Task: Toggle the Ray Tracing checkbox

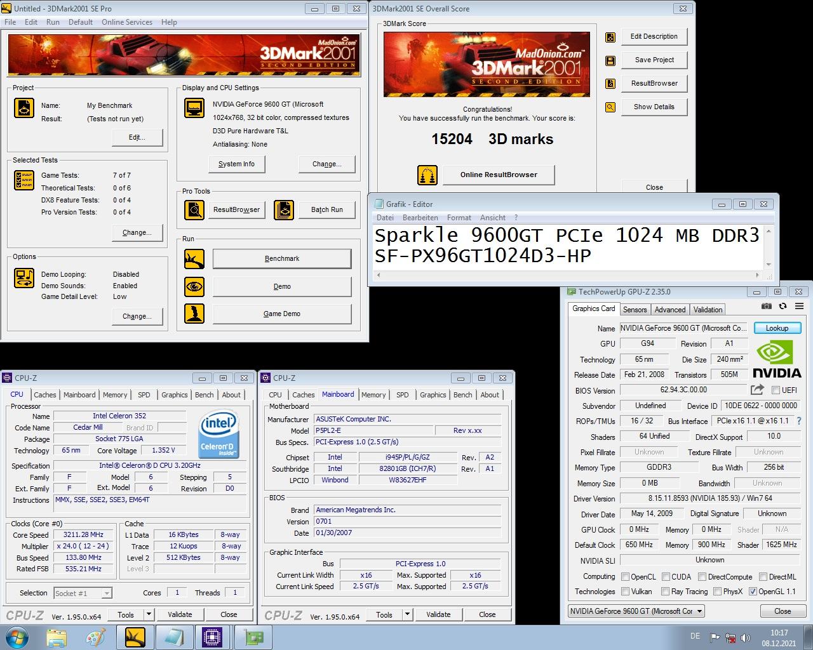Action: [x=665, y=592]
